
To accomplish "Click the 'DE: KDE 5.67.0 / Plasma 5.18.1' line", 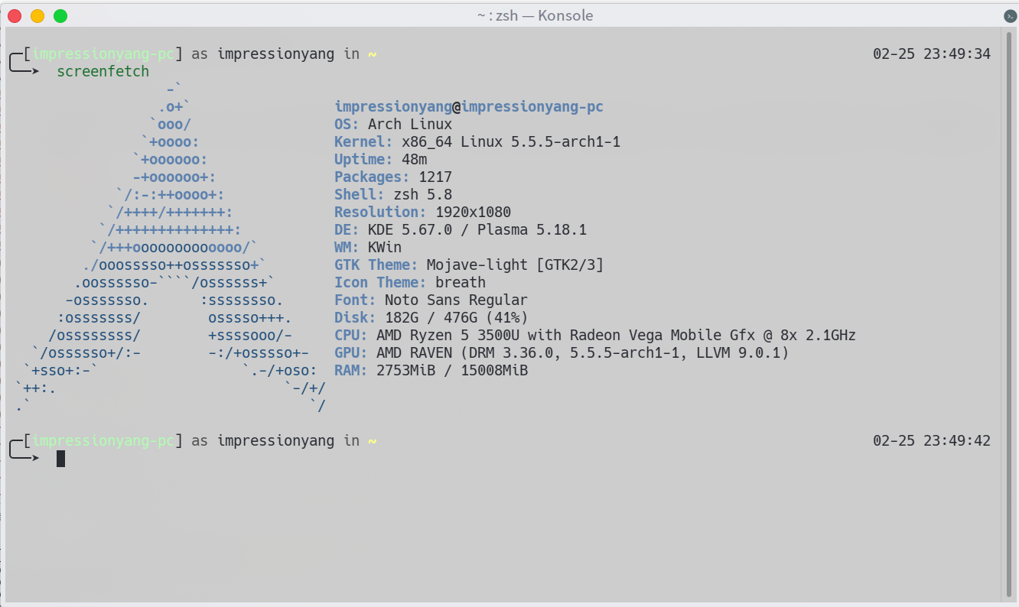I will point(461,230).
